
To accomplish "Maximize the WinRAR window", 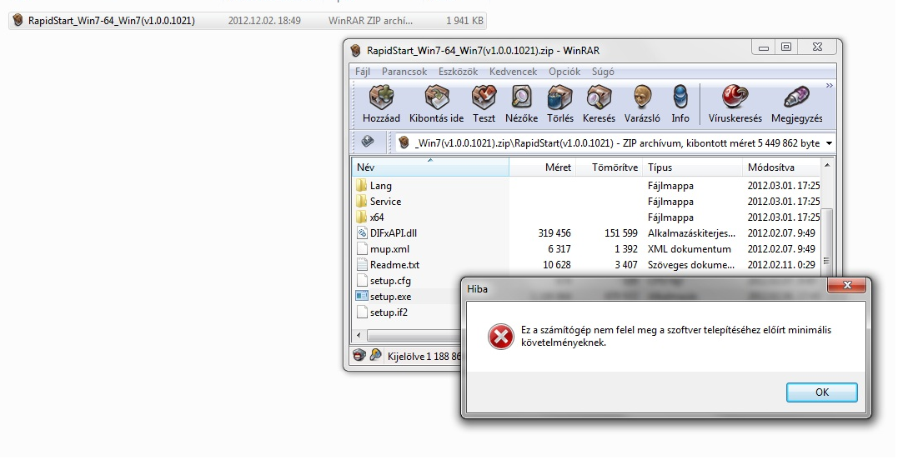I will [785, 47].
